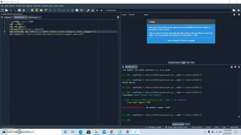Open the Consoles menu

pos(37,6)
